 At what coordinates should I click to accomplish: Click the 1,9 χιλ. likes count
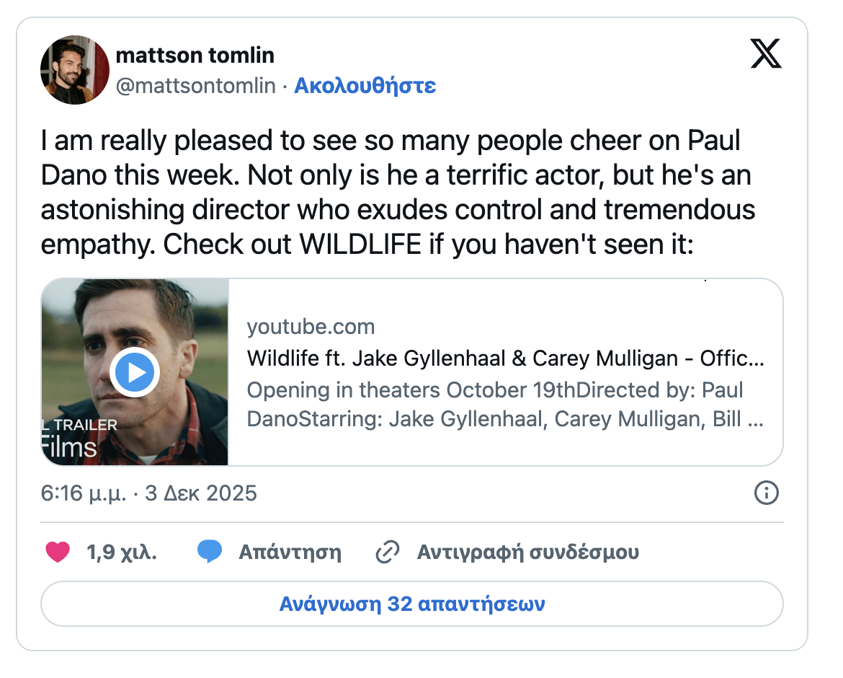[x=122, y=552]
